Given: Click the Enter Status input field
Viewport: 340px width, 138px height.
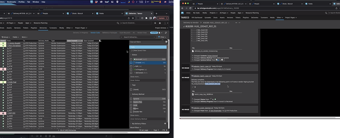Looking at the screenshot, I should (148, 80).
